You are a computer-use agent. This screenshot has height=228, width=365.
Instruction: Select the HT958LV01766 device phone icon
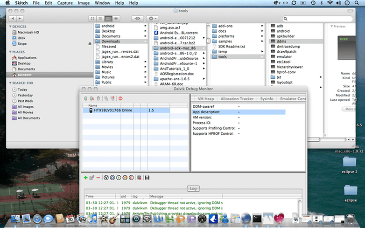tap(91, 110)
